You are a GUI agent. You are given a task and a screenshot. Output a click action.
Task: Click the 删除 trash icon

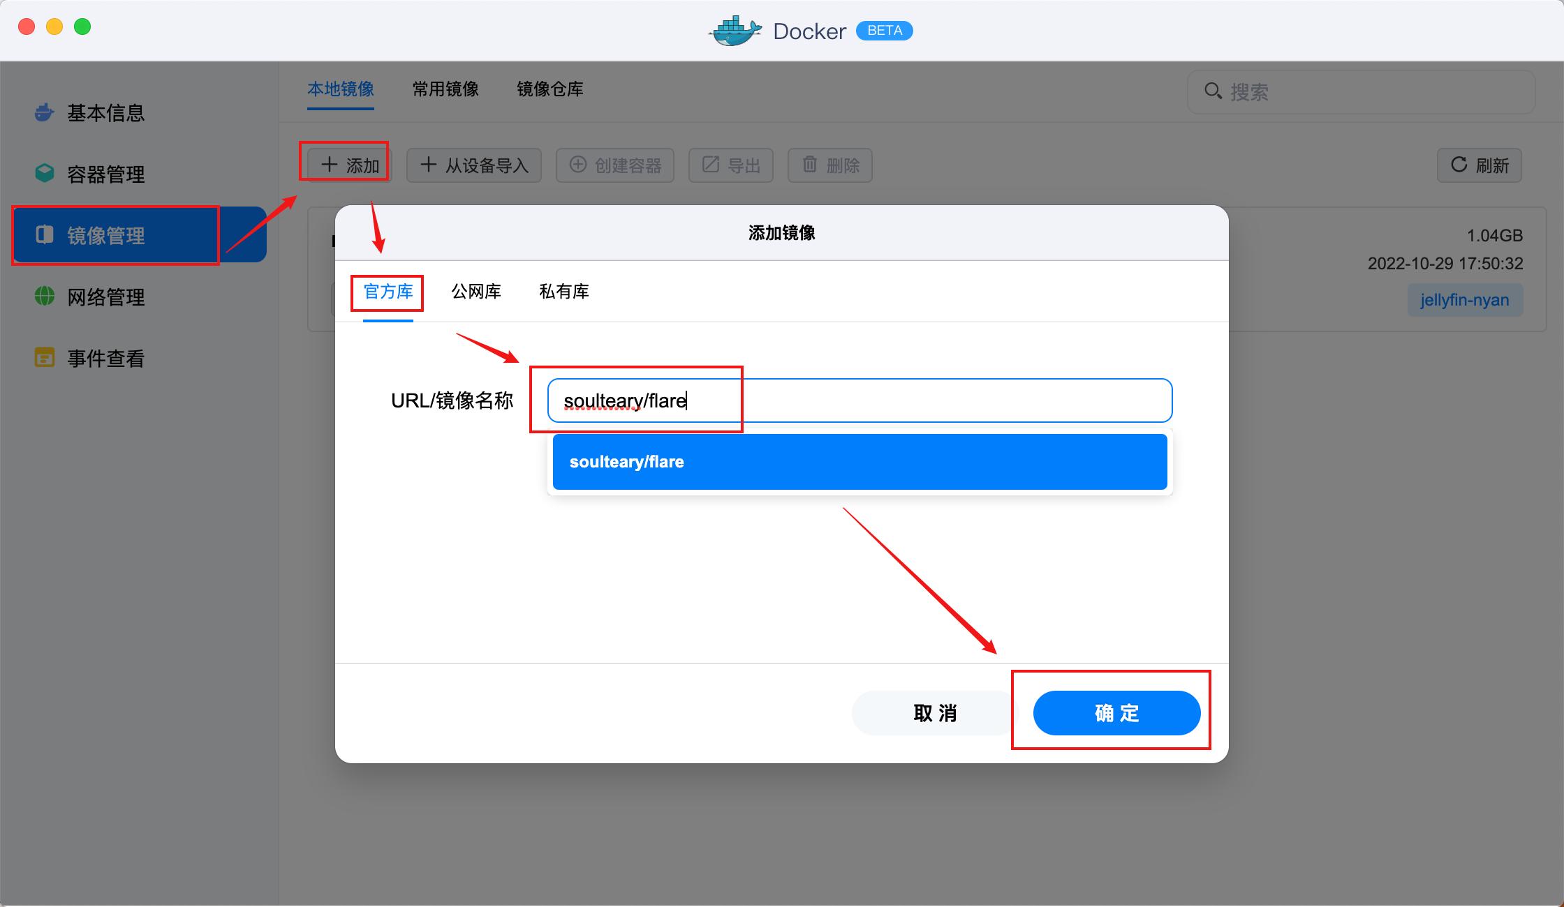(x=809, y=165)
